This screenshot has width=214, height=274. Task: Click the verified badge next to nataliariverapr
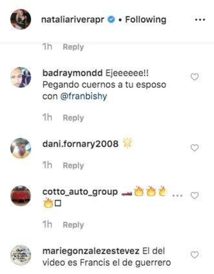click(111, 19)
